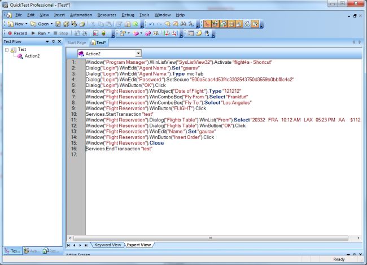Toggle the Test Flow pane pin

[x=54, y=41]
